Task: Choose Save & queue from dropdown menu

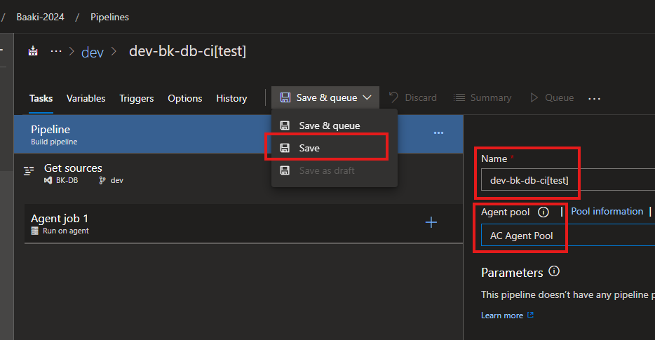Action: 335,125
